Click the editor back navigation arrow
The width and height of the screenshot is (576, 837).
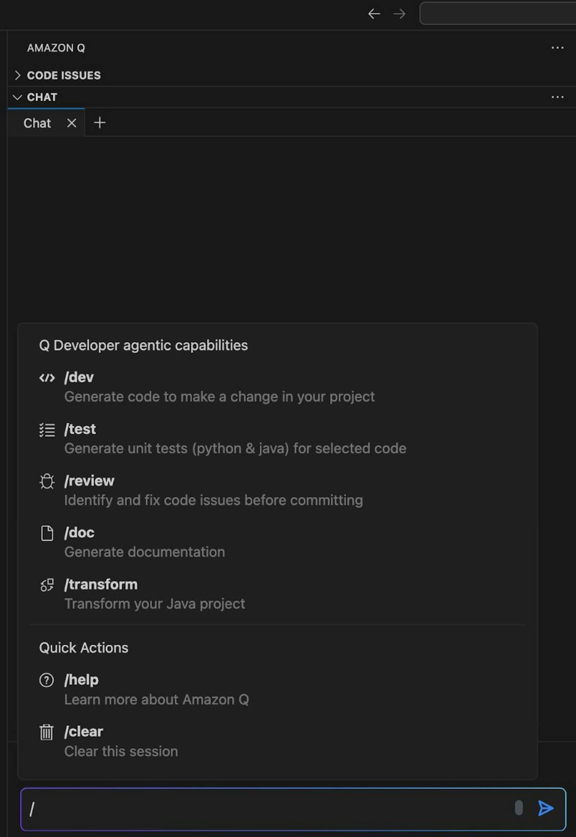[x=374, y=14]
